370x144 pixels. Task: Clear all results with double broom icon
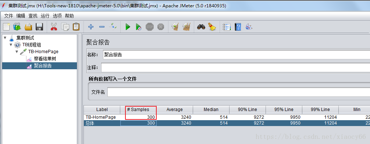tap(186, 27)
